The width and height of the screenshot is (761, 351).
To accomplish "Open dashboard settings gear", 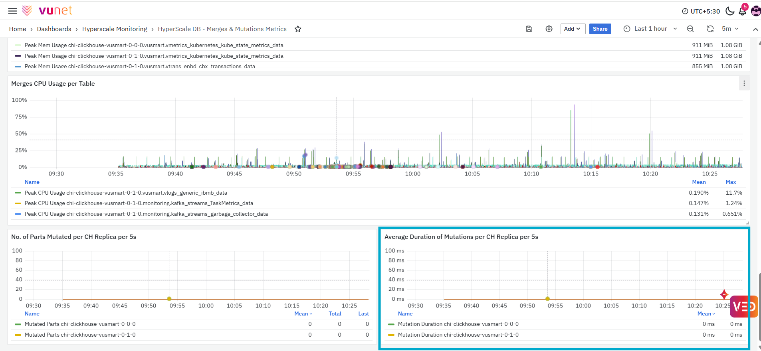I will tap(549, 29).
